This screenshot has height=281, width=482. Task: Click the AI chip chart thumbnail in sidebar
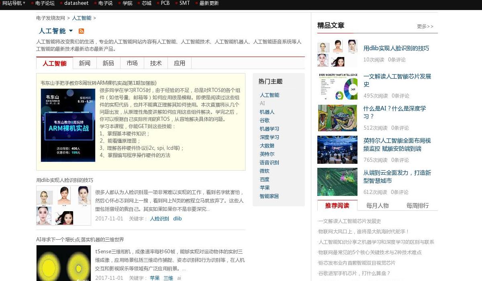337,86
